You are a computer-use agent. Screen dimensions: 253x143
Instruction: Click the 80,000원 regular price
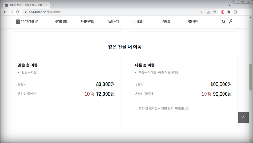[105, 84]
